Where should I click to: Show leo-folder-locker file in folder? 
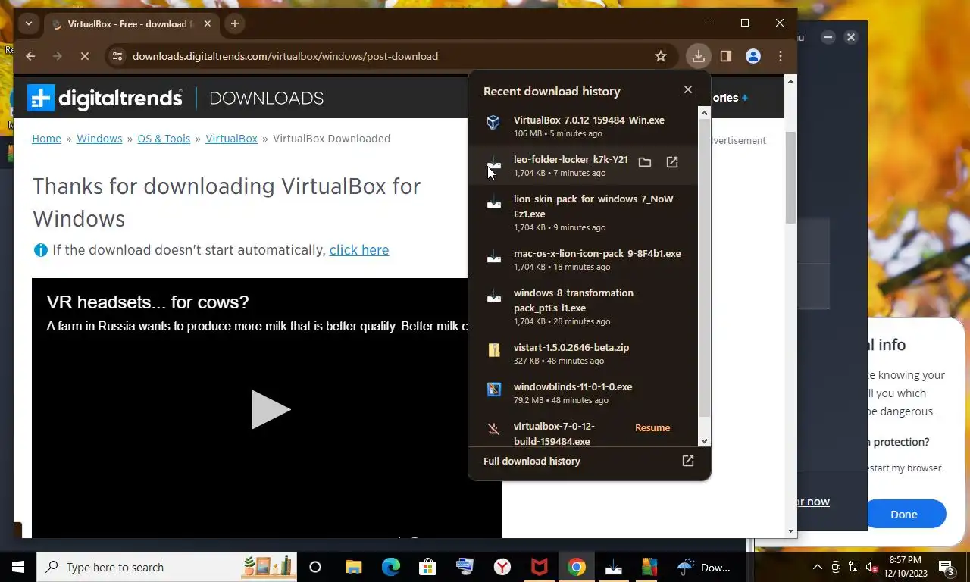(x=645, y=162)
